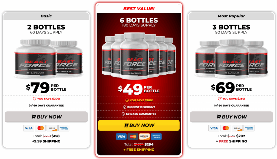Select the Basic package header

click(x=46, y=16)
